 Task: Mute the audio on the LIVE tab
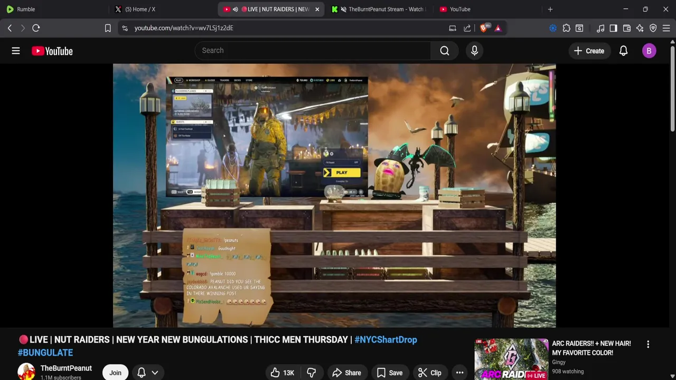pos(235,9)
